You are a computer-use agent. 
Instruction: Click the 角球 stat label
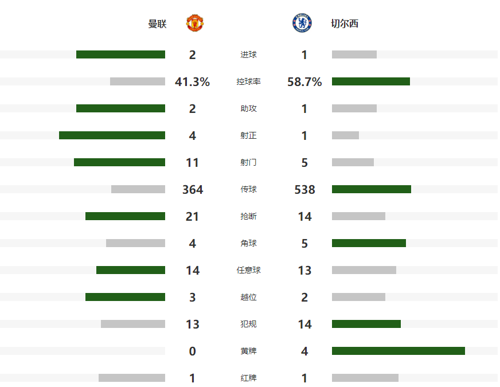248,243
